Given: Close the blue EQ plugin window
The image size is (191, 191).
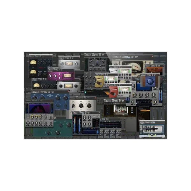Looking at the screenshot, I should tap(68, 91).
